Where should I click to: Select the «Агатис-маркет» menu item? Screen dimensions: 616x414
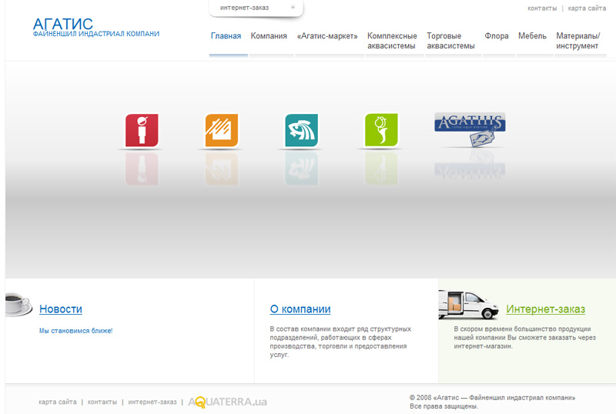326,36
